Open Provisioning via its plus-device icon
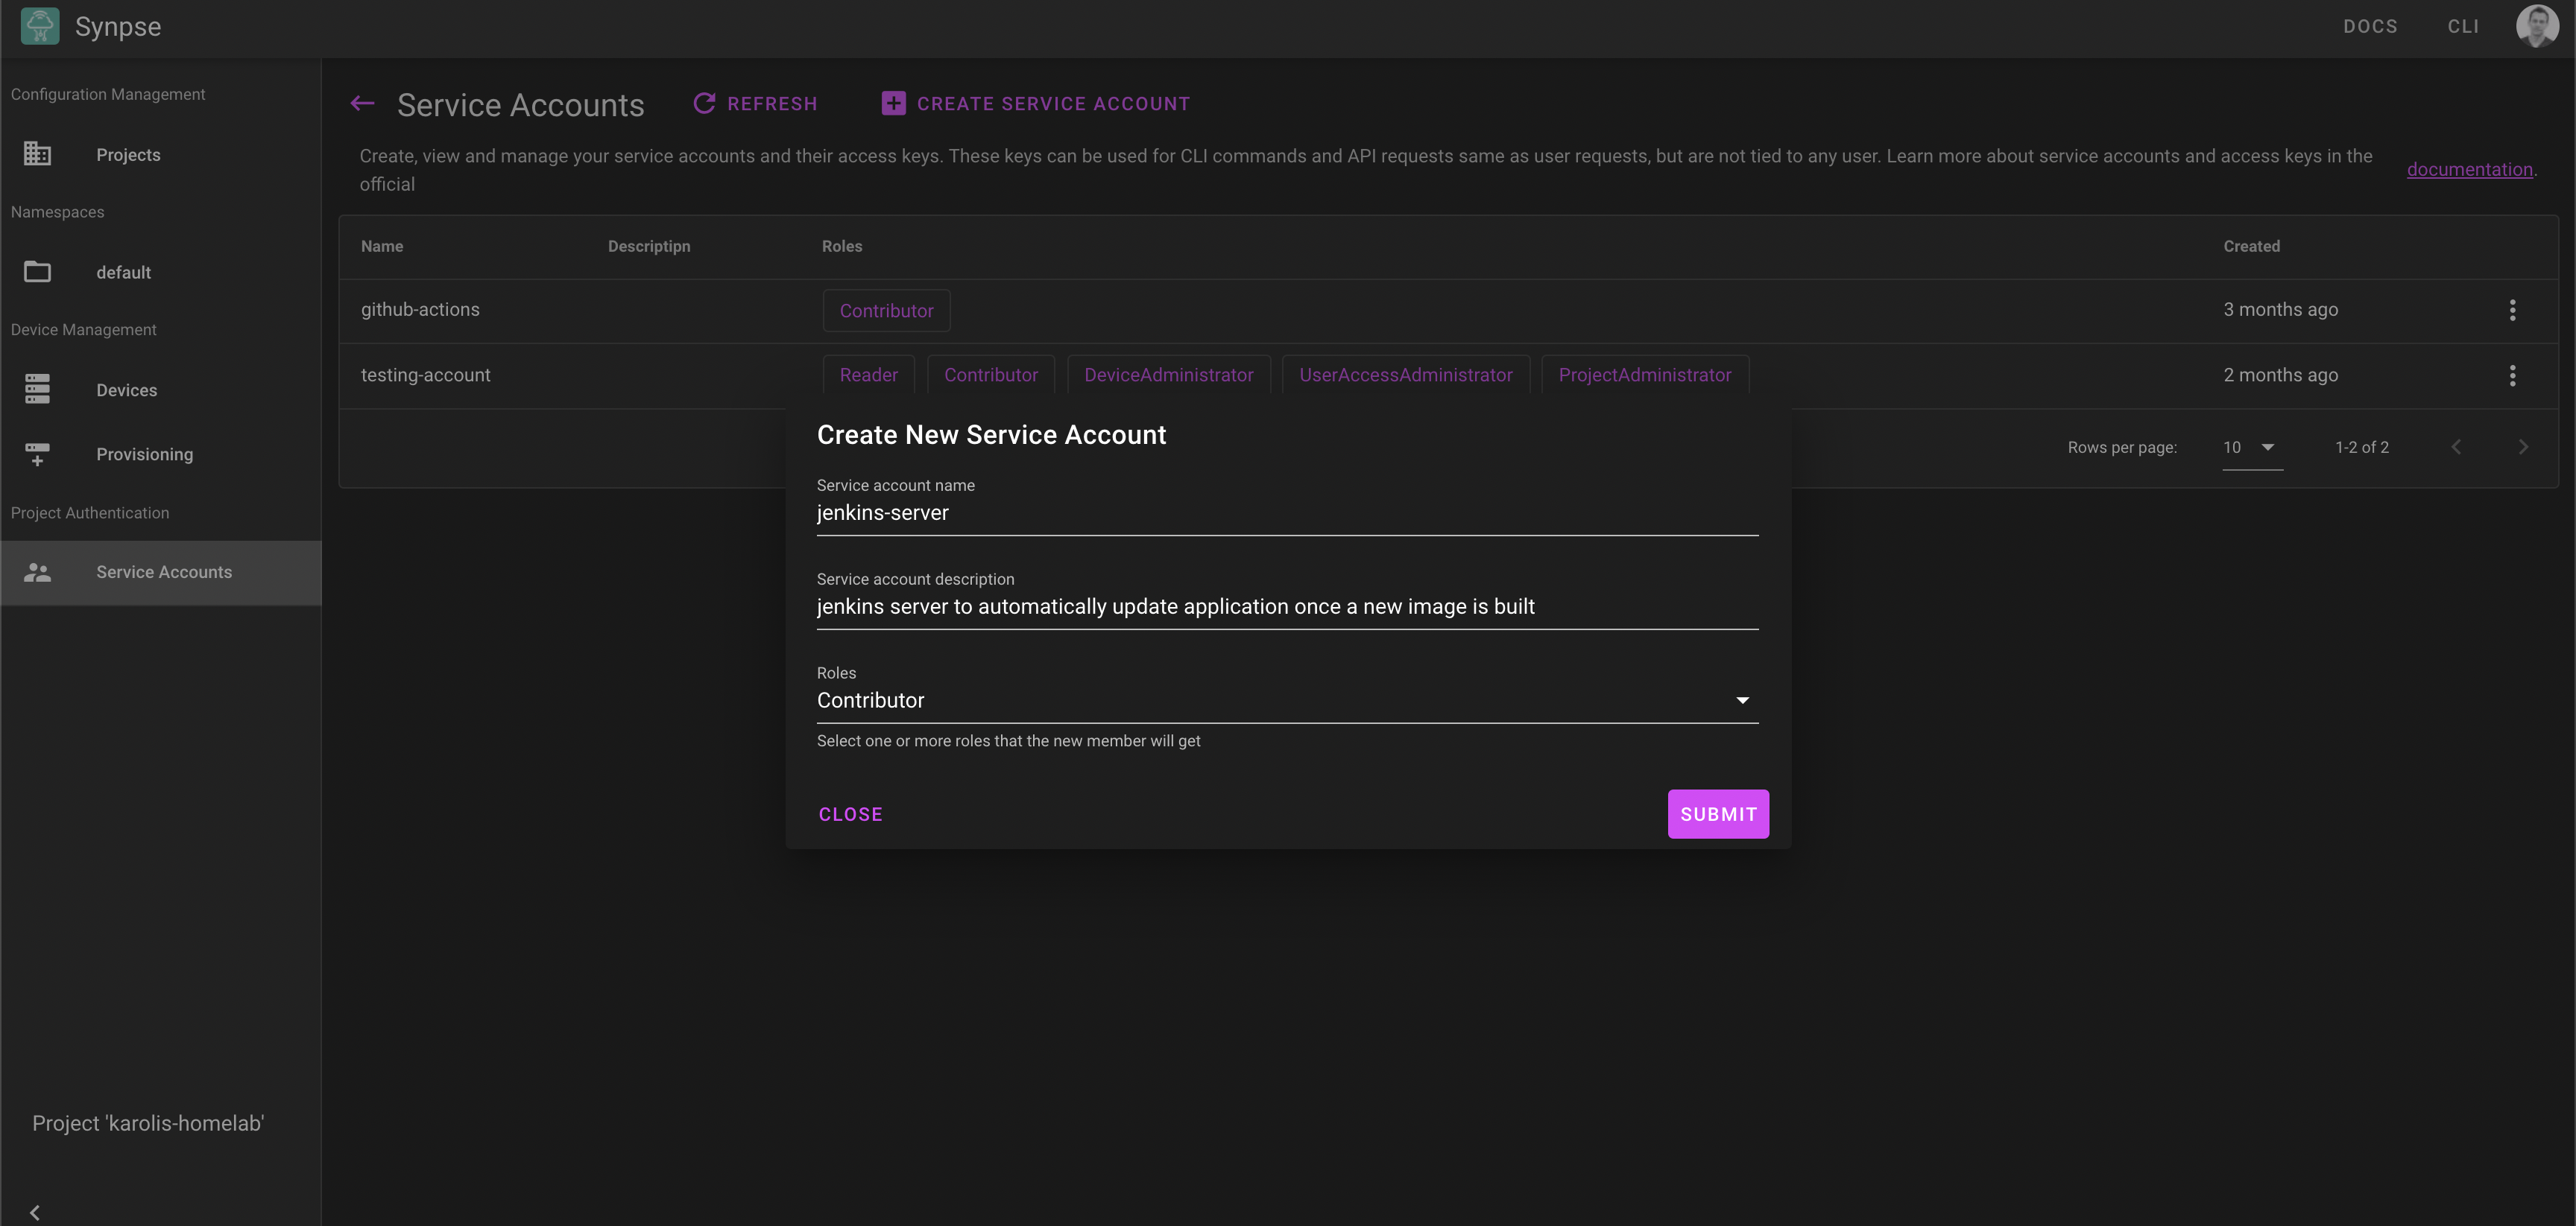The image size is (2576, 1226). click(37, 454)
